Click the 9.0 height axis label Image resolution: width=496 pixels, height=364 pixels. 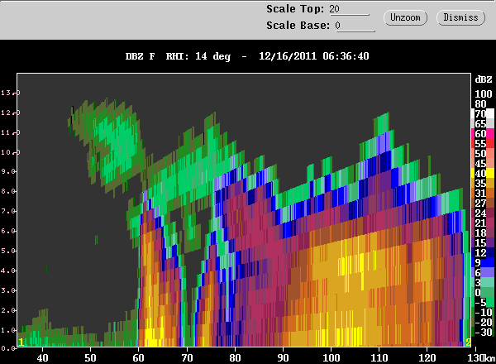(x=9, y=171)
